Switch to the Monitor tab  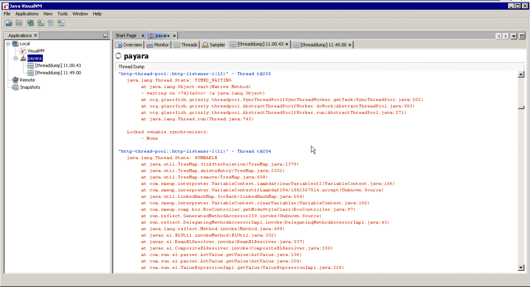click(x=158, y=45)
